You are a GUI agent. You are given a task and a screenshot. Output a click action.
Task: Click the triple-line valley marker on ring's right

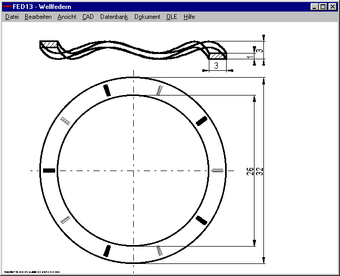[x=217, y=171]
